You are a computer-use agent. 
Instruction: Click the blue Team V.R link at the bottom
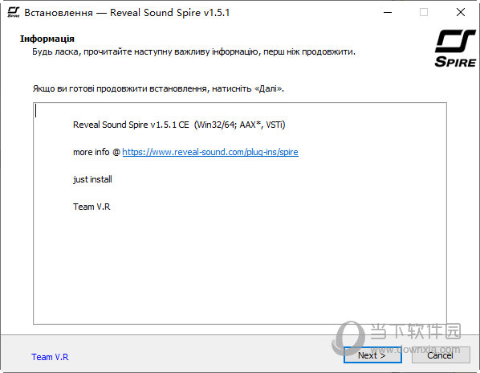tap(50, 357)
